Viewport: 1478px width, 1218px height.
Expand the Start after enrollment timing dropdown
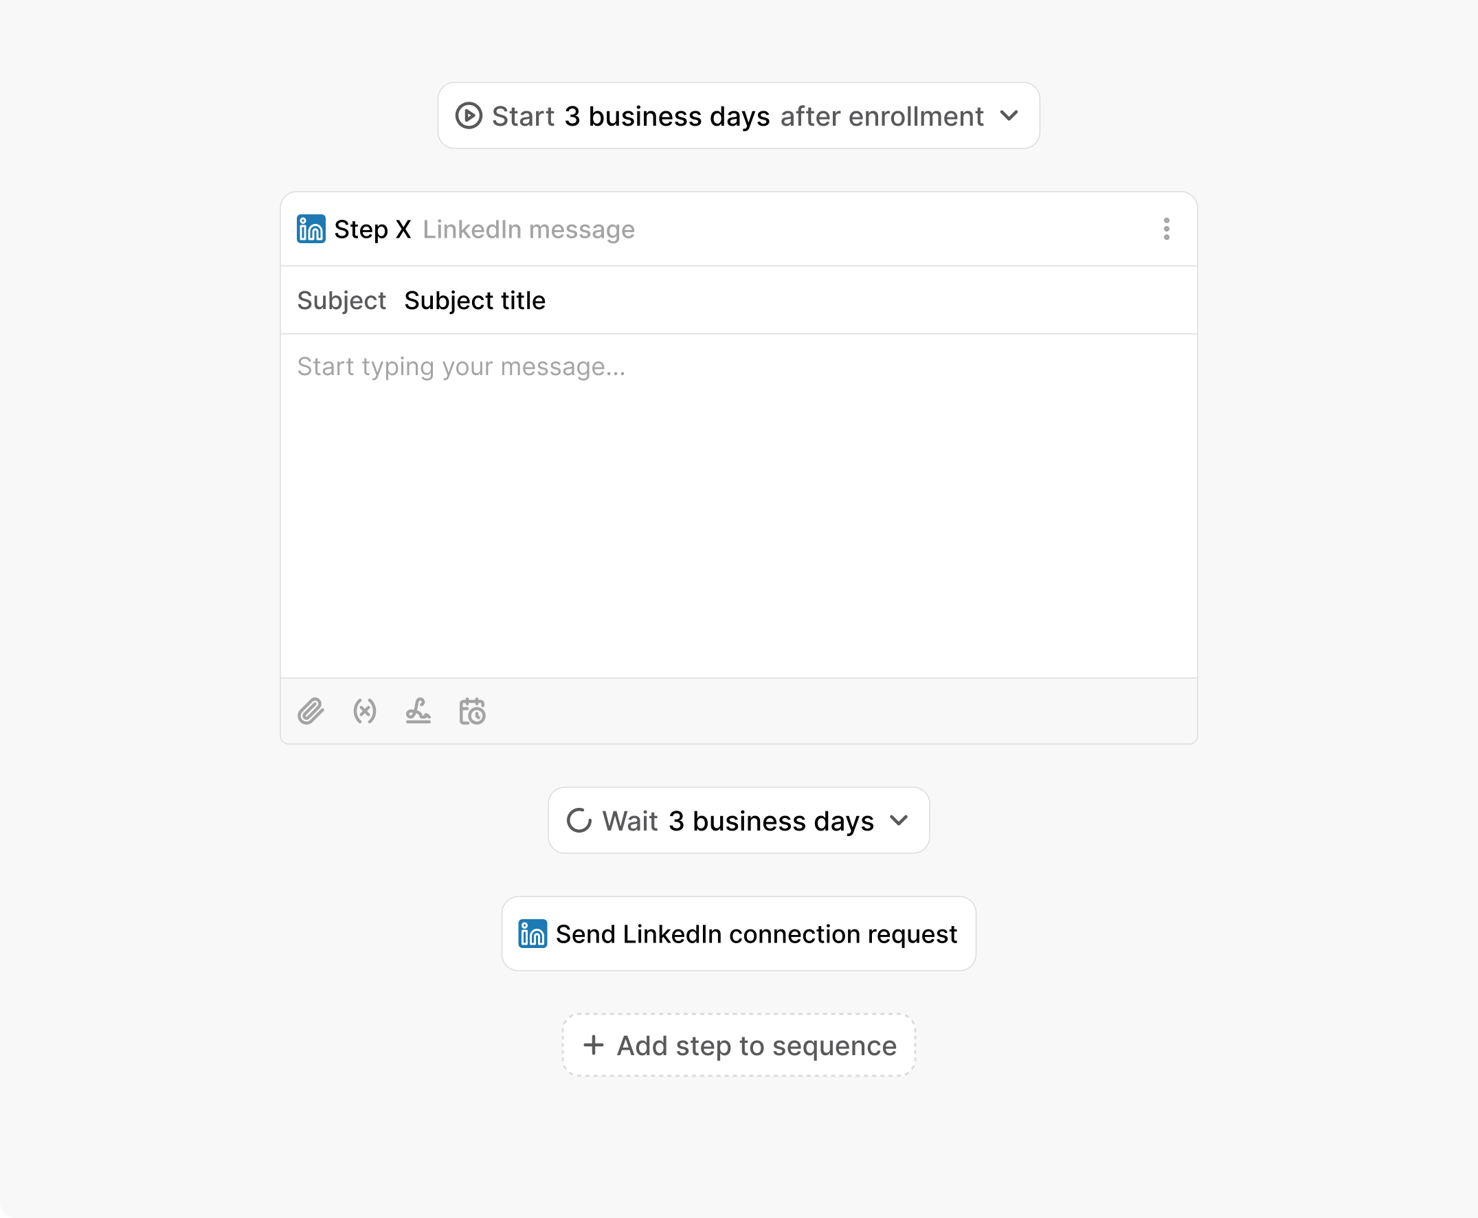[x=737, y=116]
